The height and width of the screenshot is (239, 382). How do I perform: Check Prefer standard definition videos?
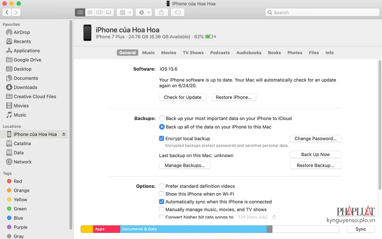click(162, 186)
